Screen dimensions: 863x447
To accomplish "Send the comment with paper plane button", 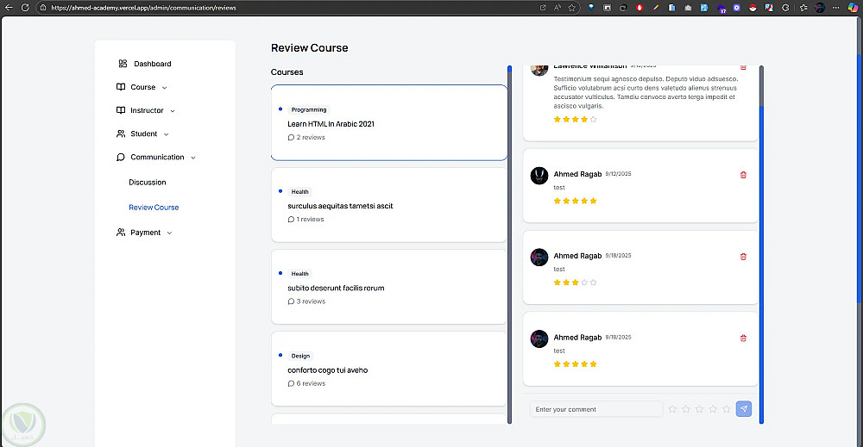I will coord(744,408).
